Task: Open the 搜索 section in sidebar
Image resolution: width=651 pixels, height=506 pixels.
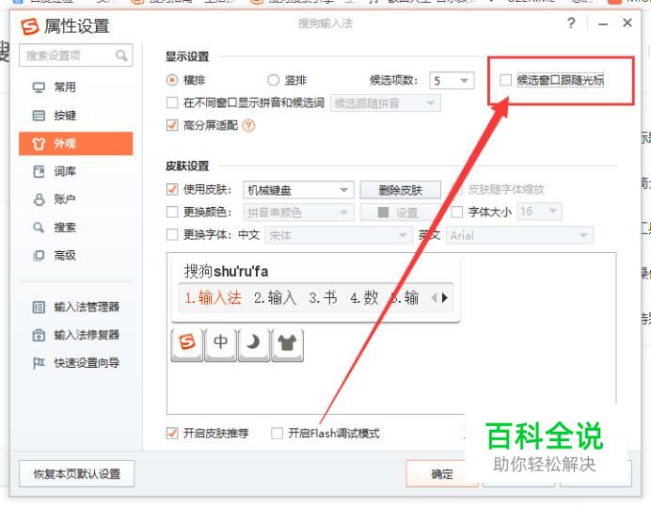Action: 75,228
